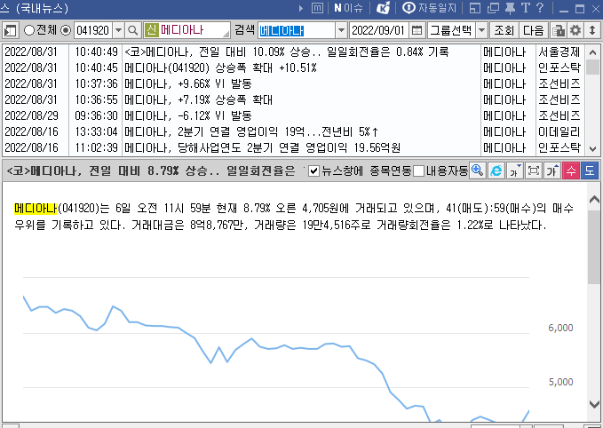This screenshot has height=428, width=603.
Task: Click time cell 10:37:36
Action: [x=96, y=83]
